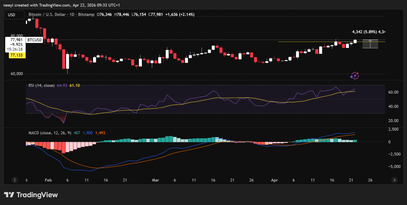Screen dimensions: 407x205
Task: Click the A auto-scale button
Action: [394, 180]
